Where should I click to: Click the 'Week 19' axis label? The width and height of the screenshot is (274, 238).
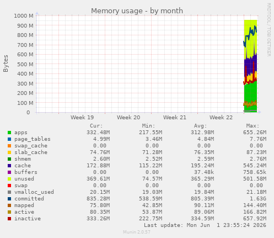(82, 118)
